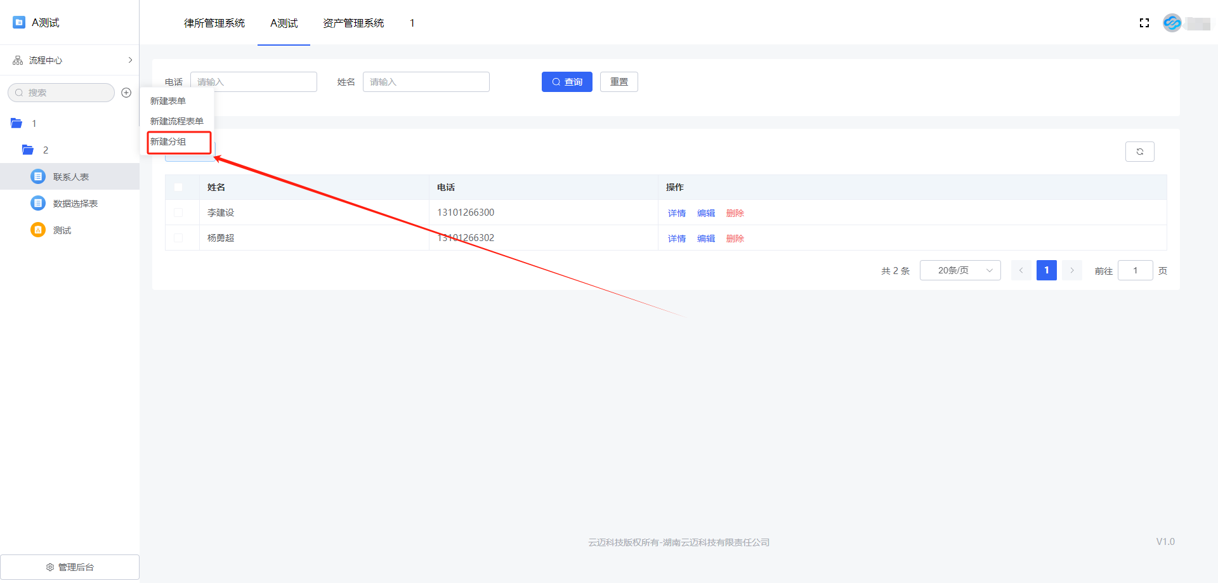
Task: Check the row checkbox for 杨勇超
Action: 178,238
